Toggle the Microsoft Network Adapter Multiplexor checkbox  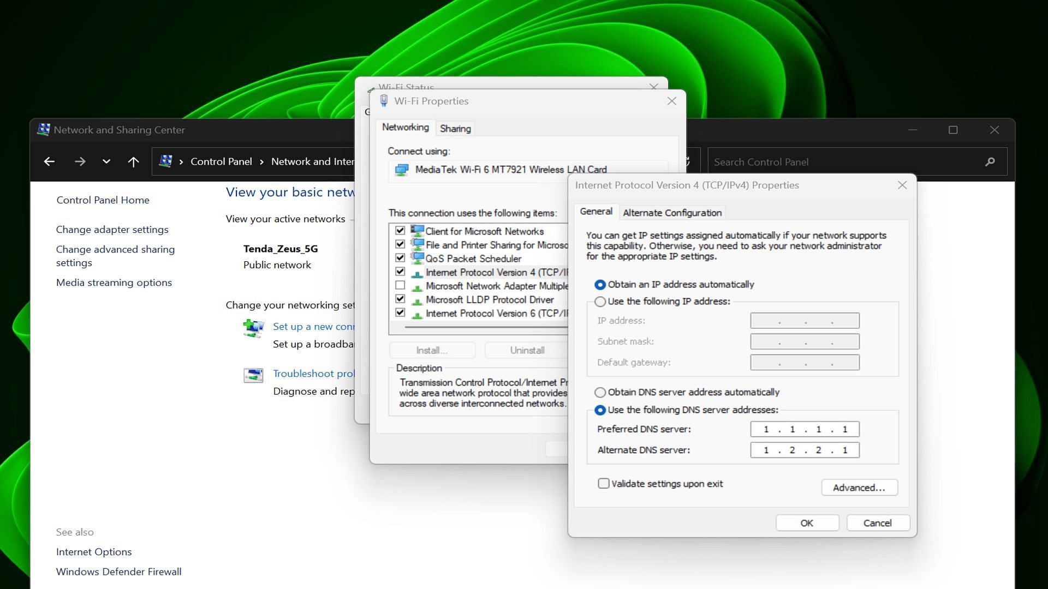click(x=400, y=286)
